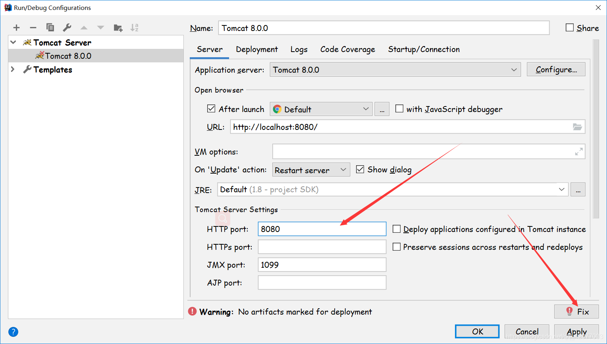Open the Default browser dropdown
607x344 pixels.
(x=321, y=109)
